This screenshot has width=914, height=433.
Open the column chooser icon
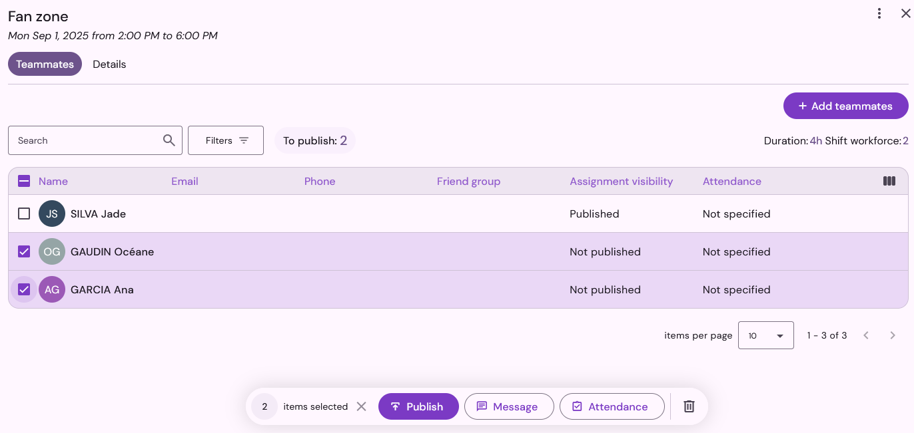tap(889, 181)
